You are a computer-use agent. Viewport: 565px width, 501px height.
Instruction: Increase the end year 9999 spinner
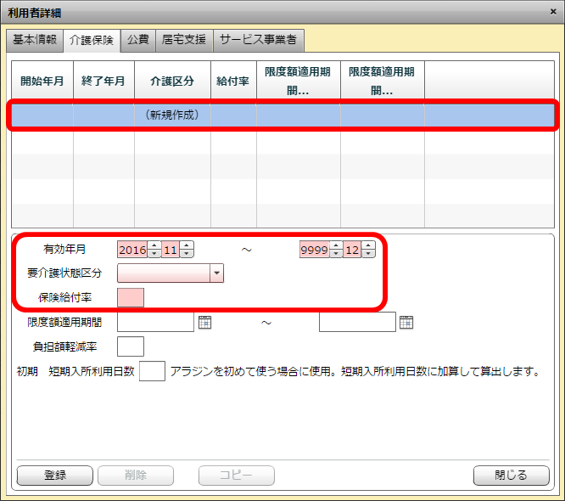coord(335,245)
